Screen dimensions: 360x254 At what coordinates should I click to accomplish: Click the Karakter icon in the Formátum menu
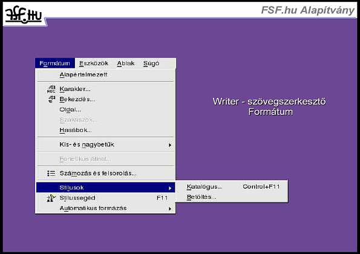point(51,89)
